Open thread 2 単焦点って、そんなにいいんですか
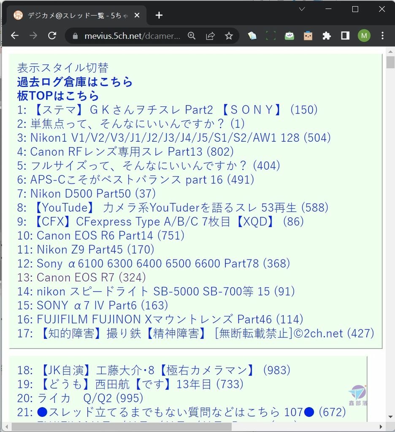Image resolution: width=395 pixels, height=432 pixels. coord(131,124)
